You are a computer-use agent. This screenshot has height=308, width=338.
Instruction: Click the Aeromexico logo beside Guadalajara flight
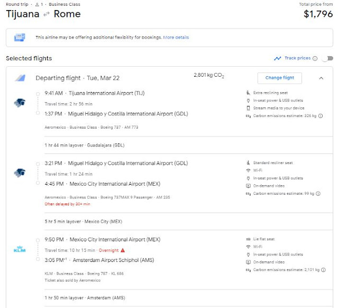point(20,173)
